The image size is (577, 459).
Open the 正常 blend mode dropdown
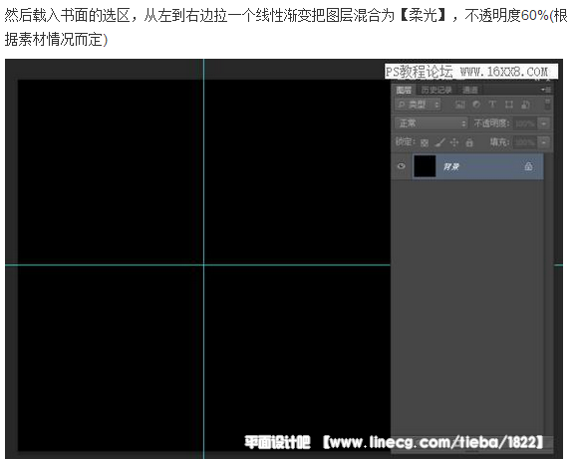(432, 123)
